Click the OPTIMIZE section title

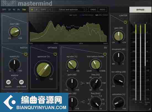click(52, 48)
